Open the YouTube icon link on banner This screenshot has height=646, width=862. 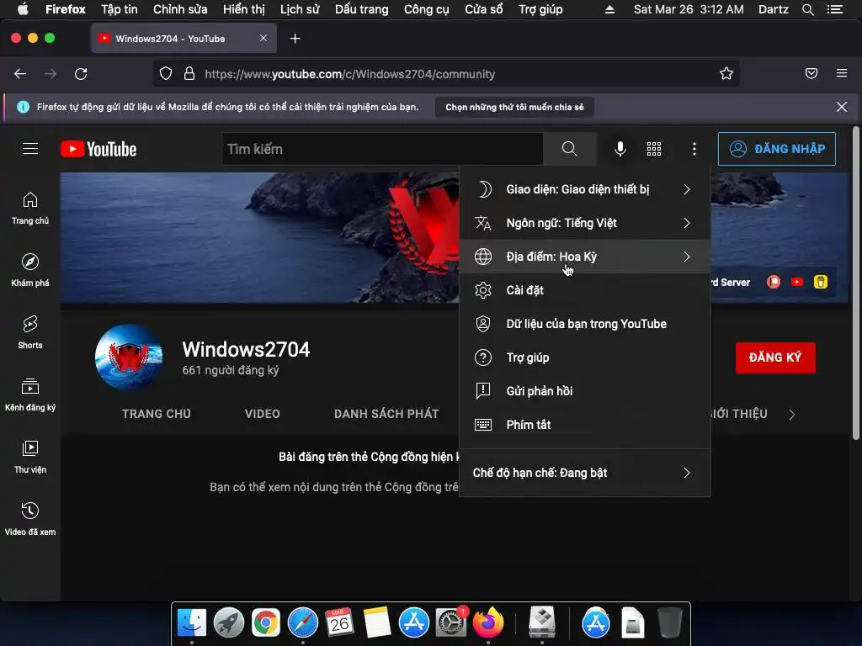click(797, 282)
